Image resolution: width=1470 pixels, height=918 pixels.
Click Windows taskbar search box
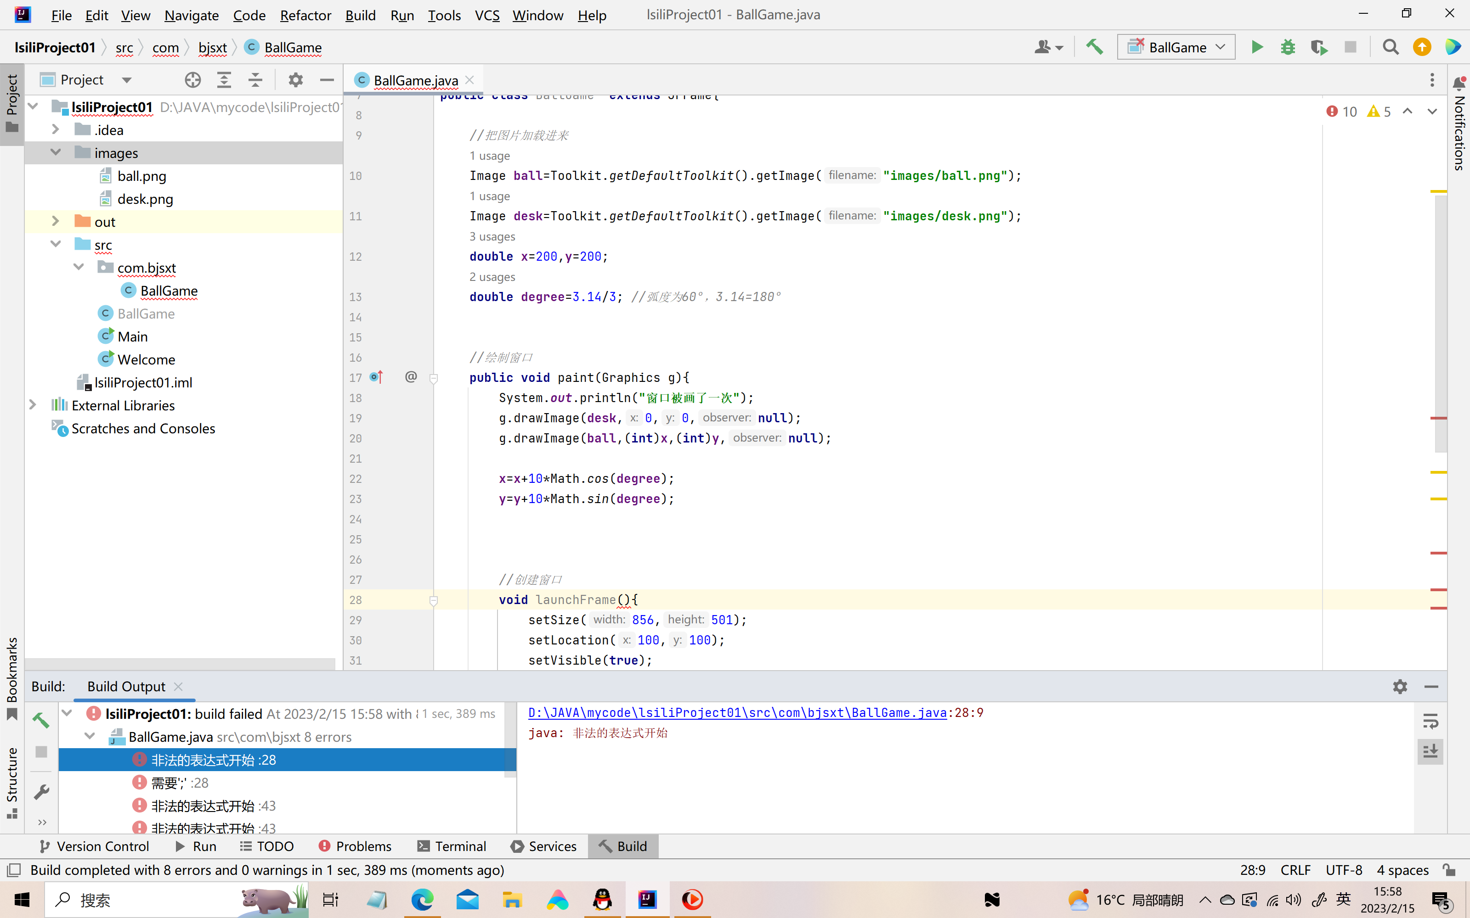point(176,900)
